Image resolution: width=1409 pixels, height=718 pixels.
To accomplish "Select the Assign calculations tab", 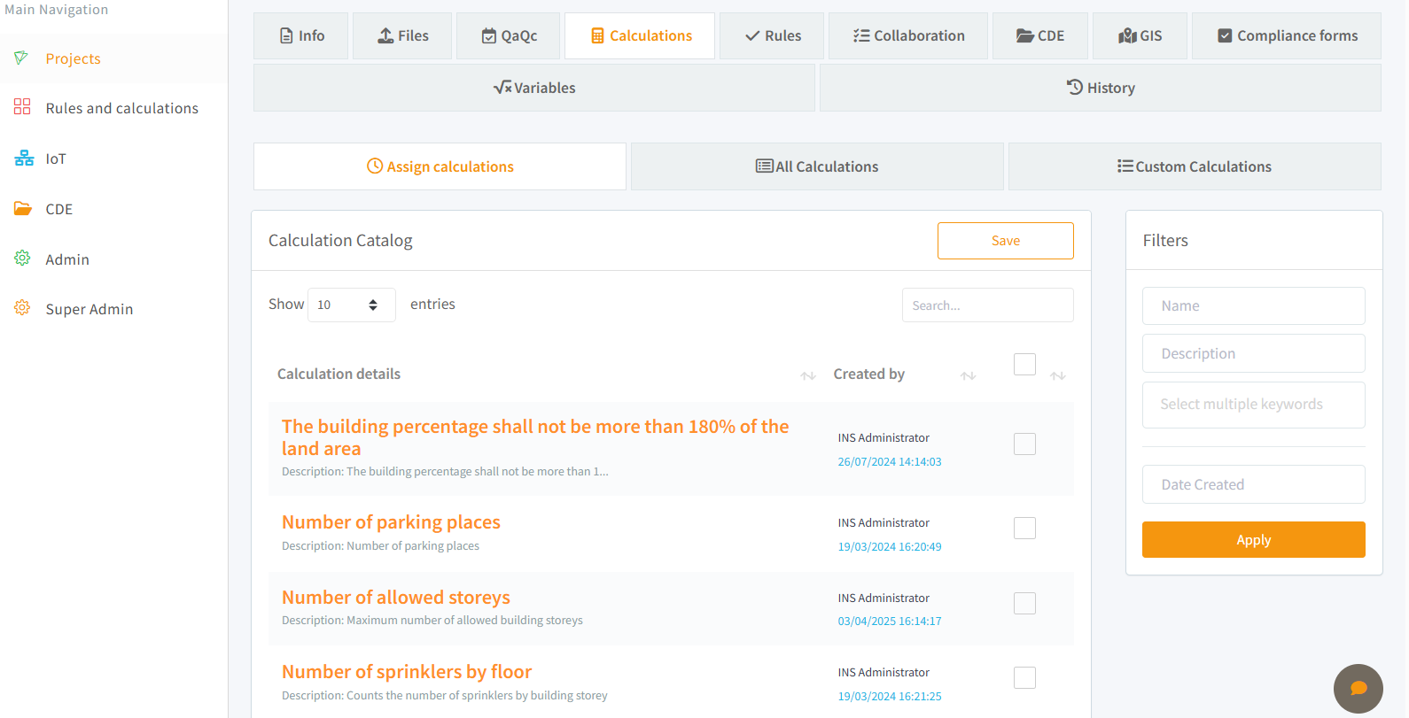I will (440, 166).
